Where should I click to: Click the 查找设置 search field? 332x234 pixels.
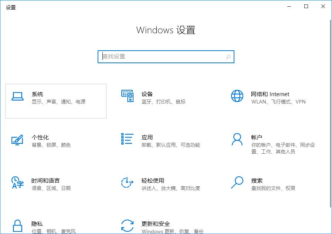tap(166, 57)
